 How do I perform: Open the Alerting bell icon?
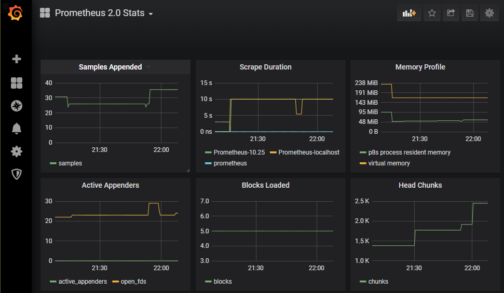coord(17,129)
